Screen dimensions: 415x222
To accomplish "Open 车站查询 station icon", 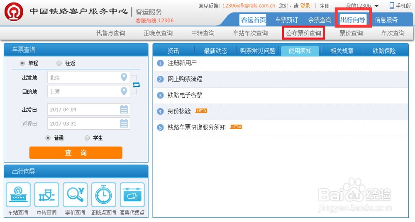I will [x=18, y=195].
